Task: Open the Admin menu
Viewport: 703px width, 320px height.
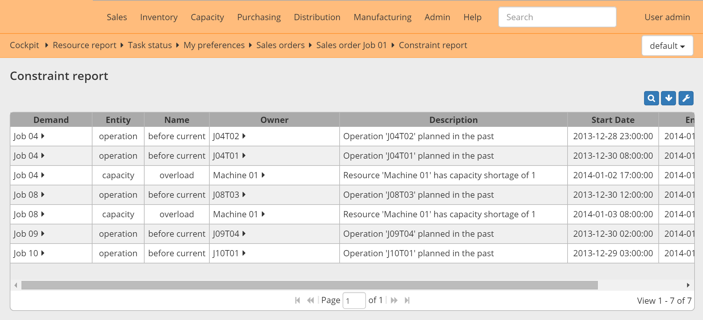Action: pos(437,17)
